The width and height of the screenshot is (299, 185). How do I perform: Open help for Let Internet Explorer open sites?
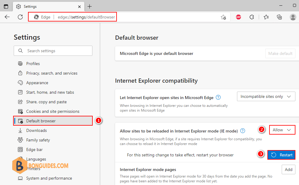click(x=218, y=97)
